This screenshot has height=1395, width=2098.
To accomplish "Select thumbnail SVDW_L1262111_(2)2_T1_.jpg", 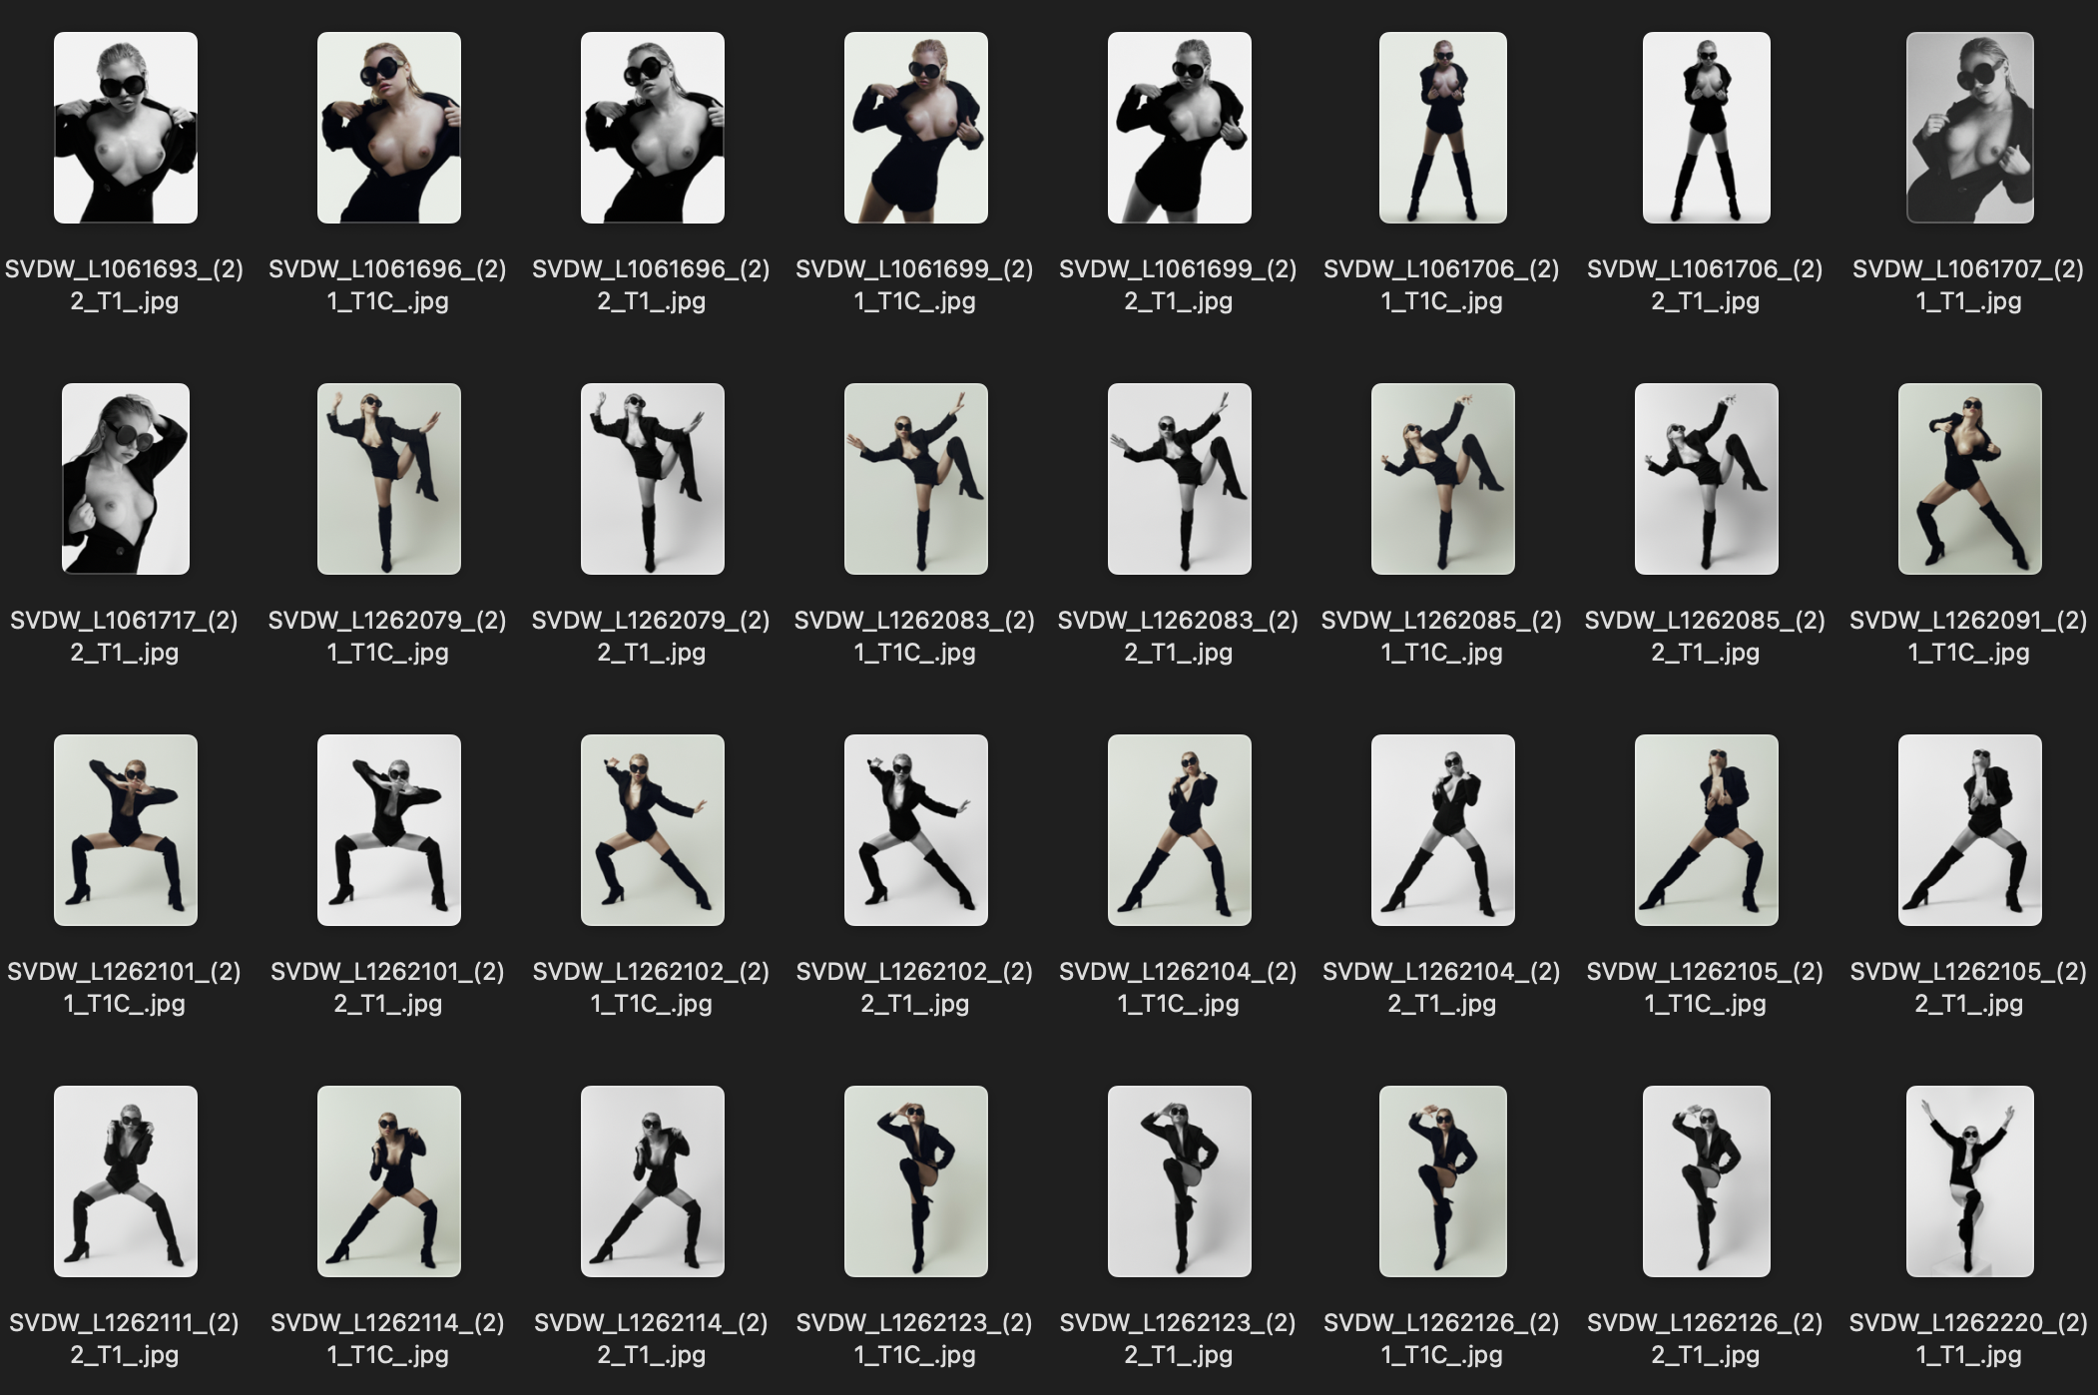I will (126, 1181).
